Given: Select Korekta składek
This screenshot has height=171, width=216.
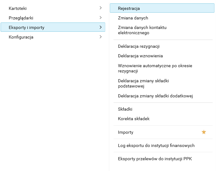Looking at the screenshot, I should 134,119.
